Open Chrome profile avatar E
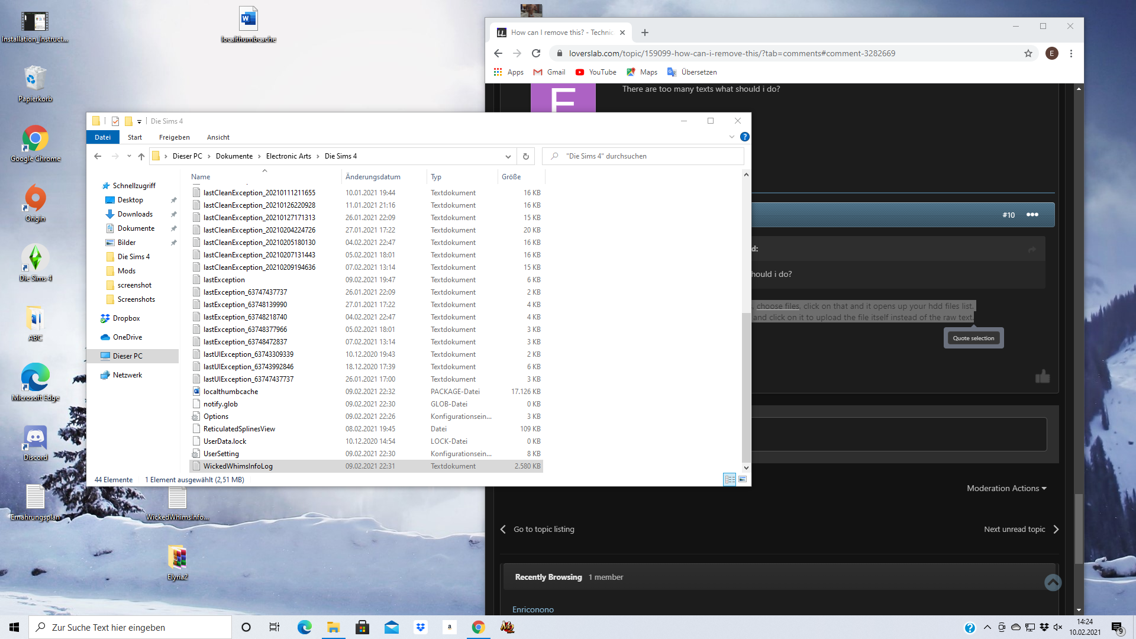The image size is (1136, 639). point(1051,53)
